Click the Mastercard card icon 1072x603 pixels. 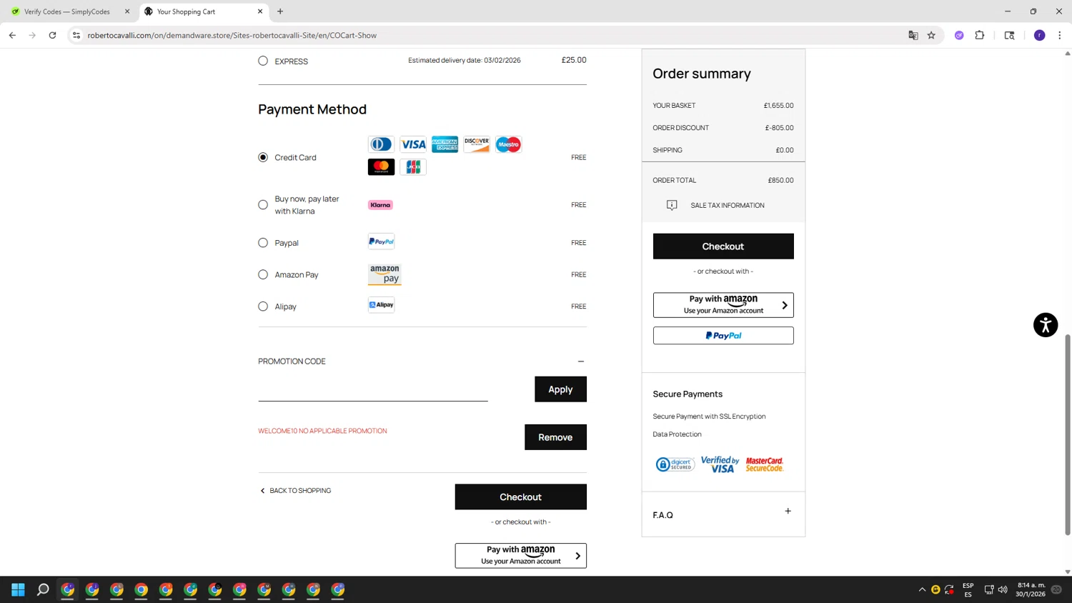(381, 167)
